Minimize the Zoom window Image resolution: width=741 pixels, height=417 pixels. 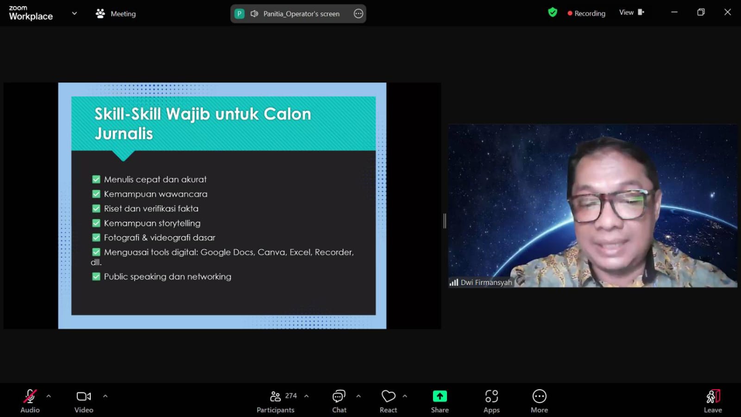tap(674, 13)
